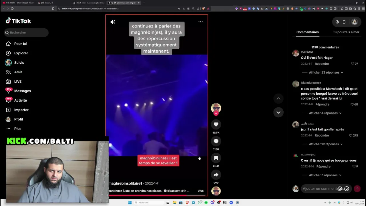Switch to Commentaires tab

[x=307, y=32]
